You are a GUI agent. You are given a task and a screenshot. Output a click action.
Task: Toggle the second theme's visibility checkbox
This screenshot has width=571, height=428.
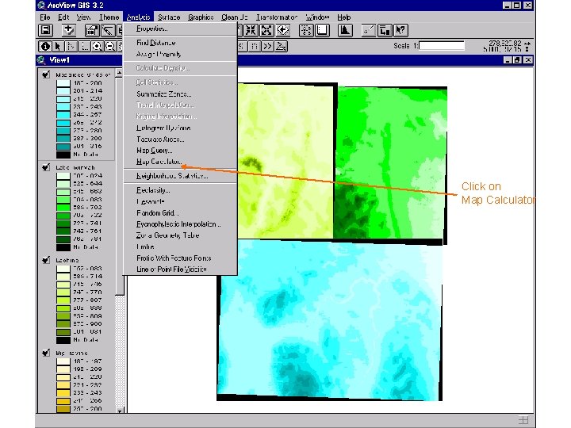point(47,167)
